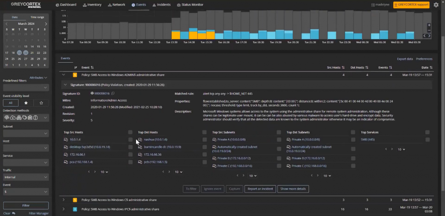Sort by Event column arrows
This screenshot has height=216, width=445.
tap(92, 68)
